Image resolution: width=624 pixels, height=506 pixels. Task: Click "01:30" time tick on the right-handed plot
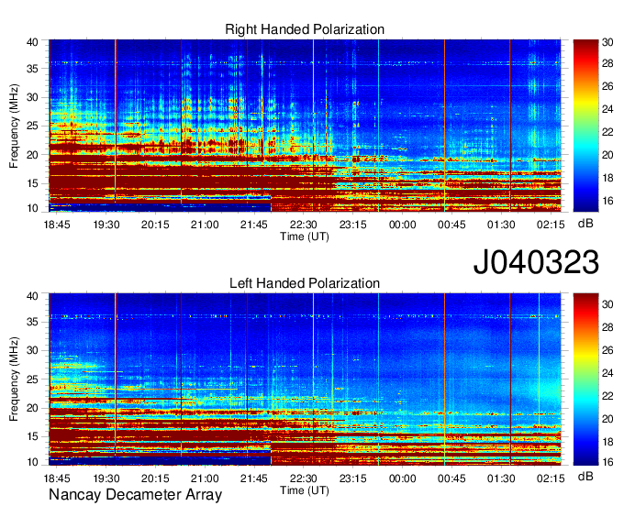click(x=501, y=225)
